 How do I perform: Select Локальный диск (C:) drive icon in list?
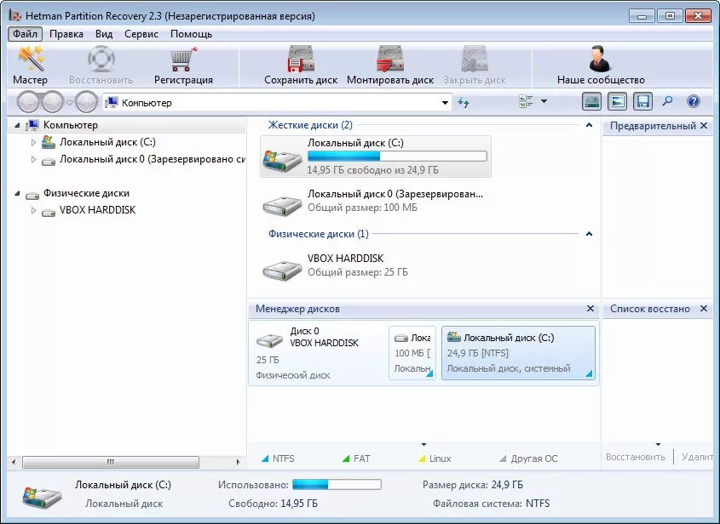[x=282, y=161]
